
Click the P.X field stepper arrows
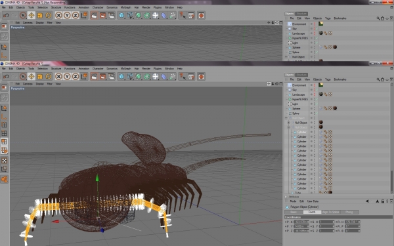pyautogui.click(x=308, y=222)
